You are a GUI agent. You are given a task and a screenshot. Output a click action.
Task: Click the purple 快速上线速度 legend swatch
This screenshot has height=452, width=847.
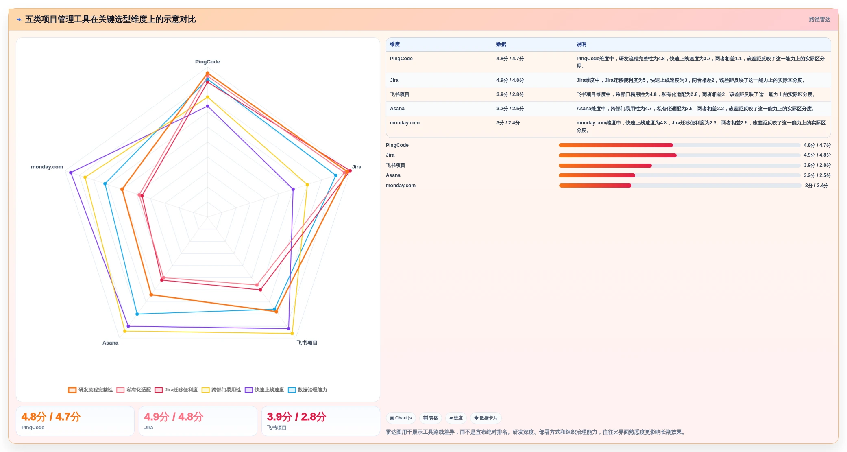click(249, 390)
